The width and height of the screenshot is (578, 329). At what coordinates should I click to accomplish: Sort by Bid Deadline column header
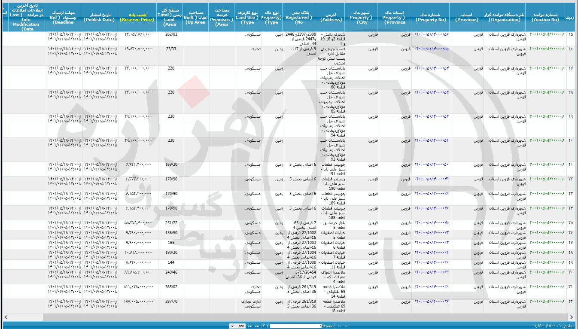click(x=63, y=17)
